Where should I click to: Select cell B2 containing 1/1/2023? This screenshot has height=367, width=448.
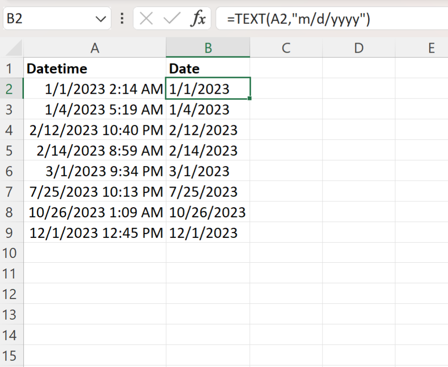tap(208, 89)
